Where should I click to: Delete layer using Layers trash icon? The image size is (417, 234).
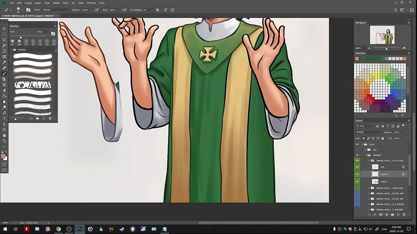pos(404,214)
